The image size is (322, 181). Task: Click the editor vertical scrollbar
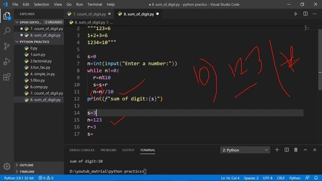pos(320,59)
